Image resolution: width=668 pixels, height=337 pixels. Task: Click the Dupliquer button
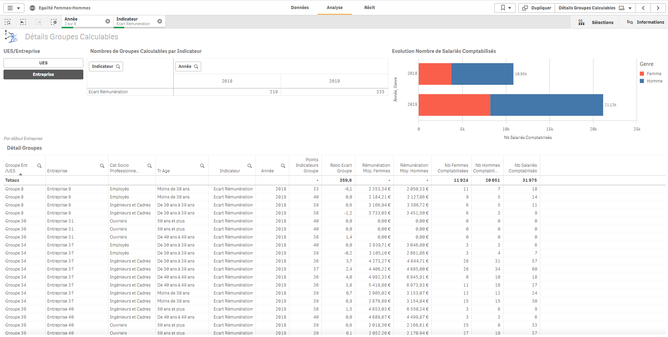(x=537, y=8)
